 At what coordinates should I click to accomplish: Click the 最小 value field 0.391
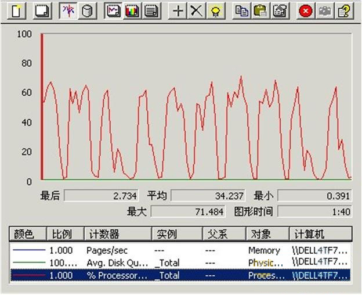pyautogui.click(x=314, y=196)
